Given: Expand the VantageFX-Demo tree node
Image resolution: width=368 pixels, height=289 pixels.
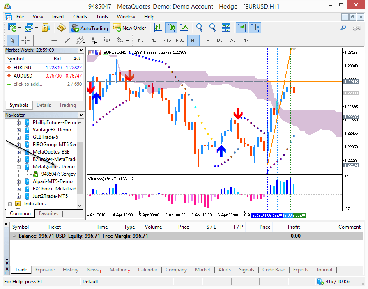Looking at the screenshot, I should pyautogui.click(x=18, y=130).
